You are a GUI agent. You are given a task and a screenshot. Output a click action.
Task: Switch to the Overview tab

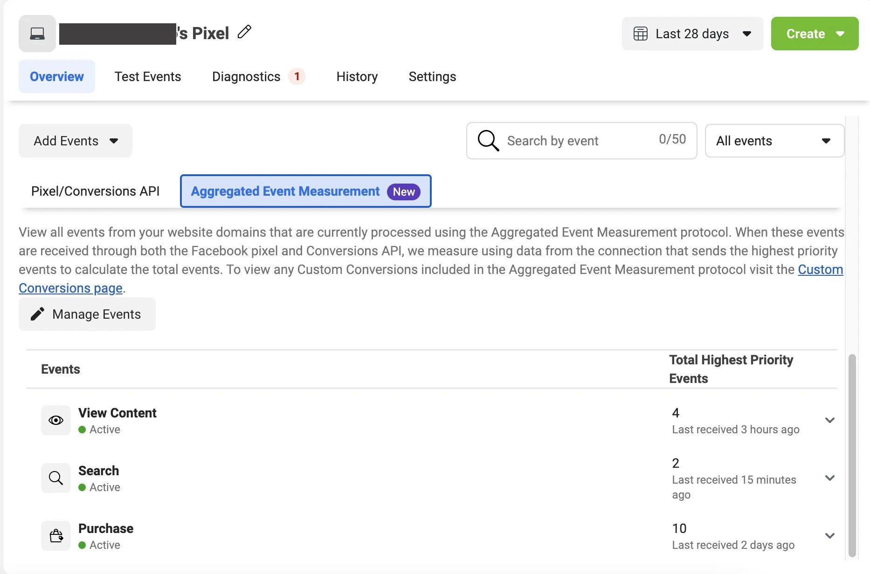57,76
